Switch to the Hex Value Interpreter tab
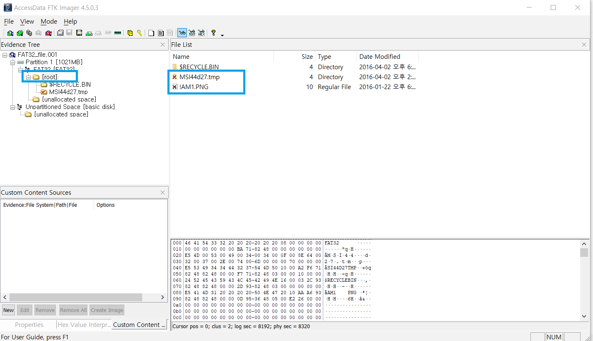593x341 pixels. click(x=84, y=325)
